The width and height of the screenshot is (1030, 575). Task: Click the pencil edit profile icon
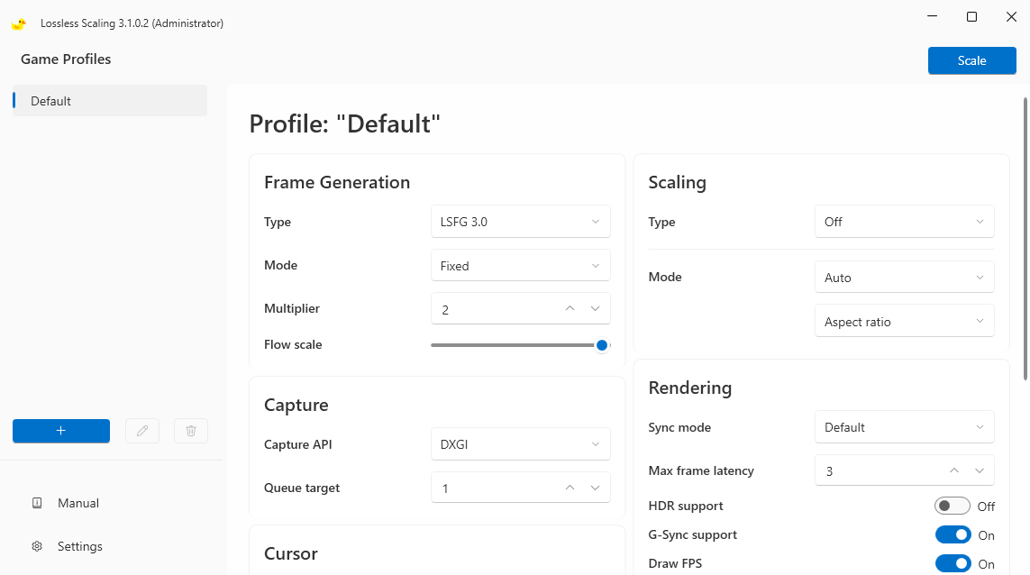click(142, 431)
